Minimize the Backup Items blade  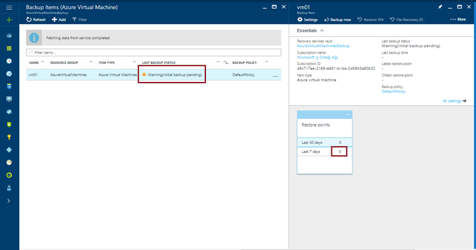click(x=265, y=7)
